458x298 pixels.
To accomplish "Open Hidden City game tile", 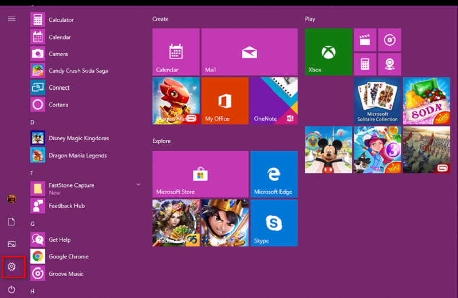I will [176, 223].
